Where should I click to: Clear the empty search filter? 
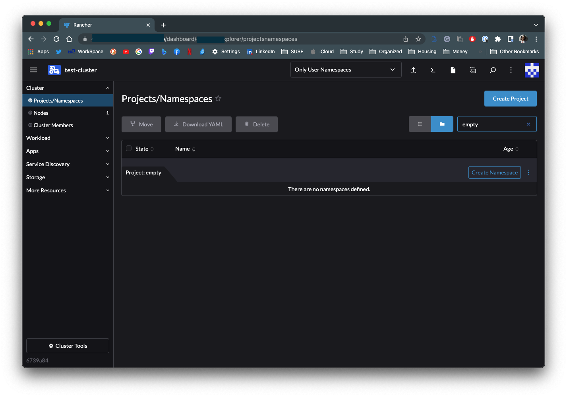click(528, 124)
